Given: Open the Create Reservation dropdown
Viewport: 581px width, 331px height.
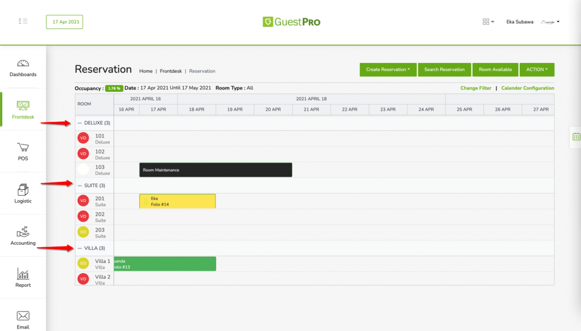Looking at the screenshot, I should click(x=388, y=69).
